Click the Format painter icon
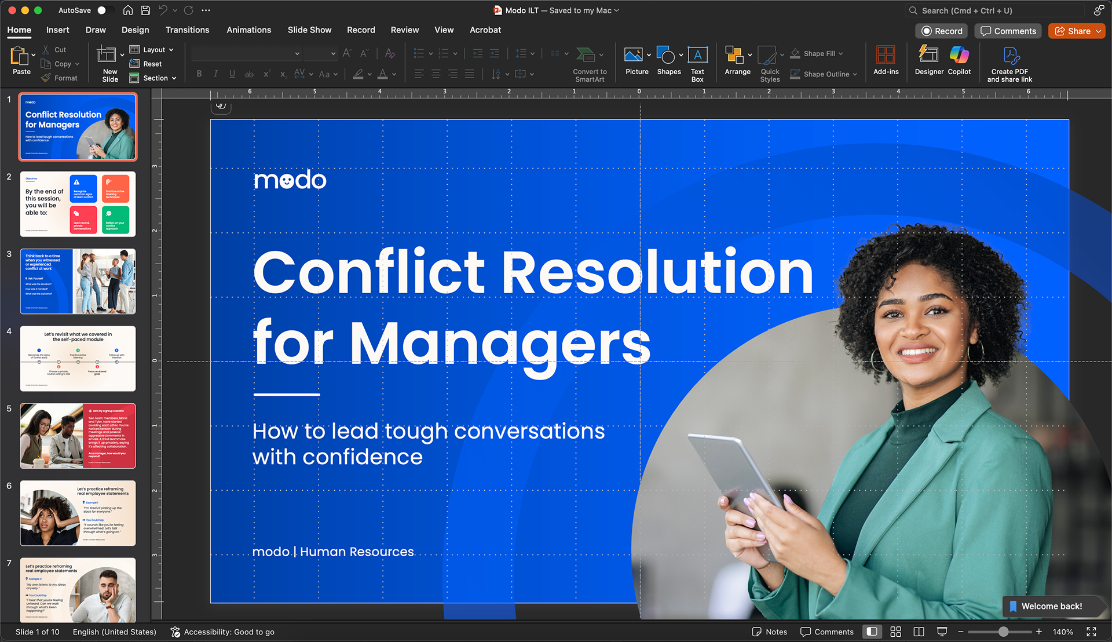This screenshot has height=642, width=1112. click(46, 78)
